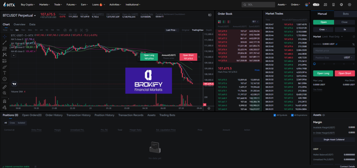Expand the BTCUSDT Perpetual pair dropdown
This screenshot has width=357, height=168.
coord(35,16)
